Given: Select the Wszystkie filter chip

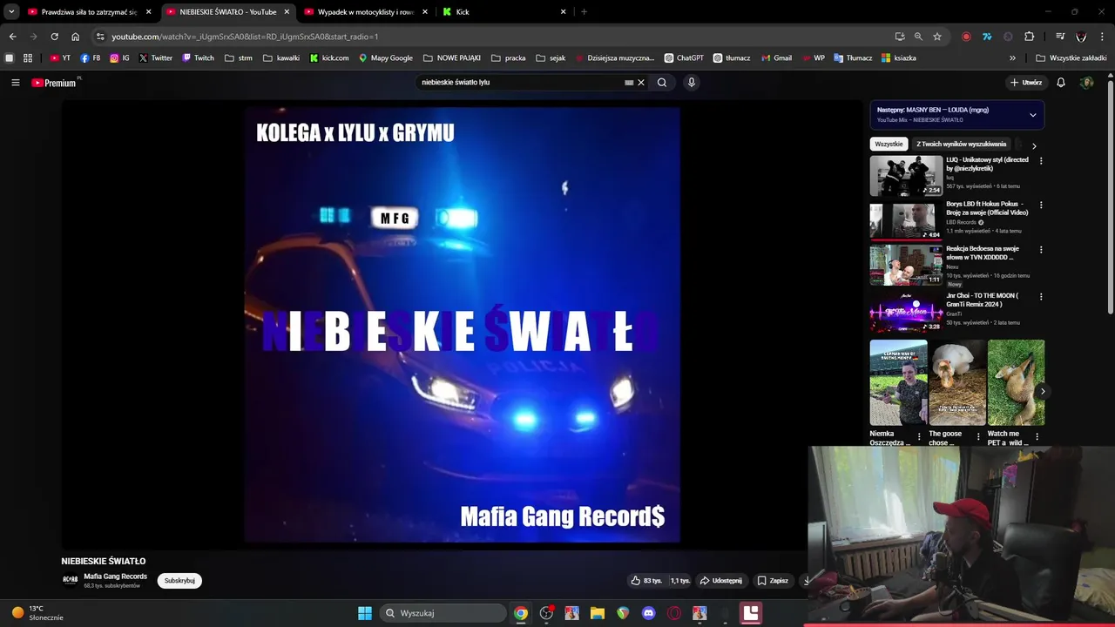Looking at the screenshot, I should click(889, 145).
